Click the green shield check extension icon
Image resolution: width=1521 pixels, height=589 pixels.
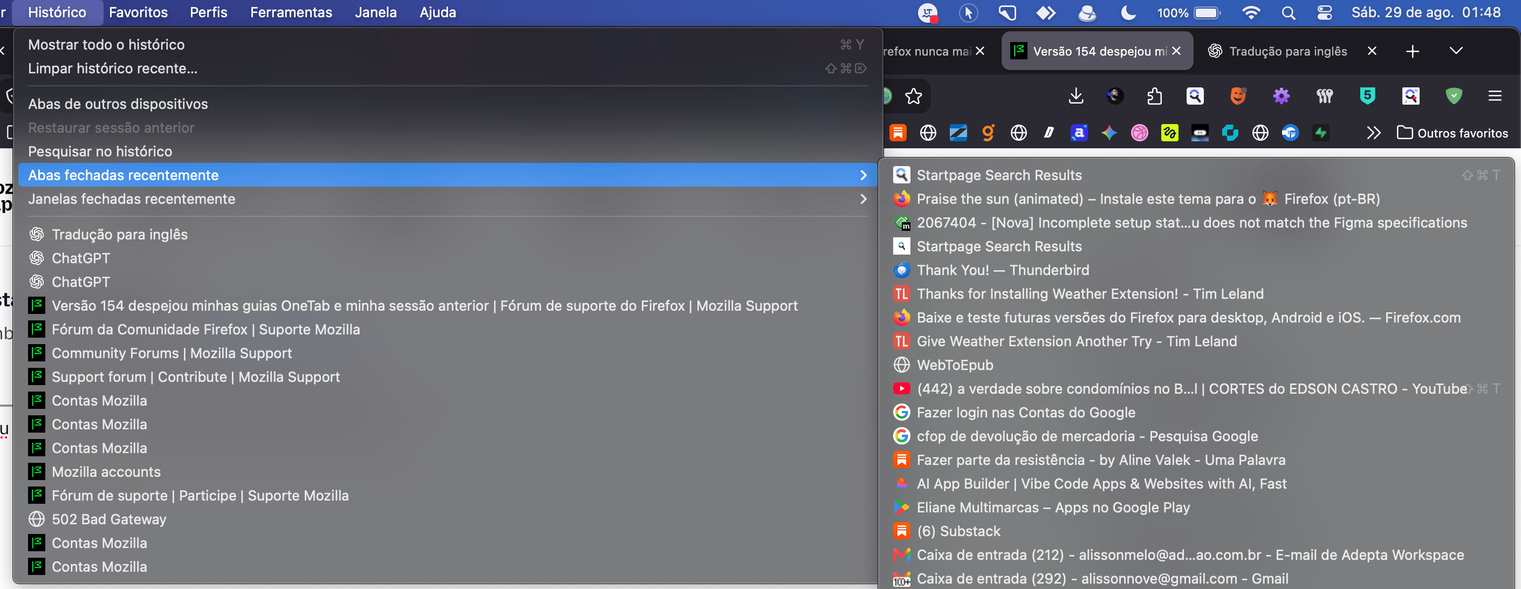click(x=1454, y=95)
